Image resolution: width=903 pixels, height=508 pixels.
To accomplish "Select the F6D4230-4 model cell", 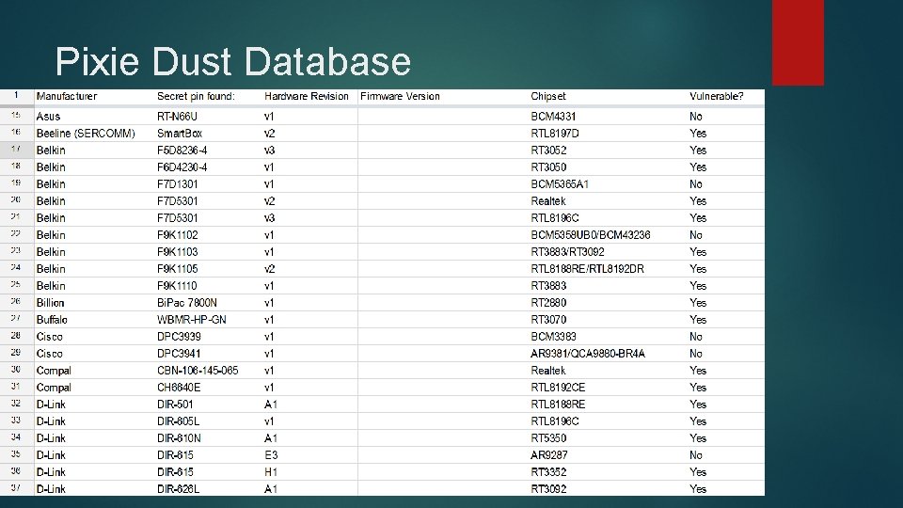I will pyautogui.click(x=182, y=167).
